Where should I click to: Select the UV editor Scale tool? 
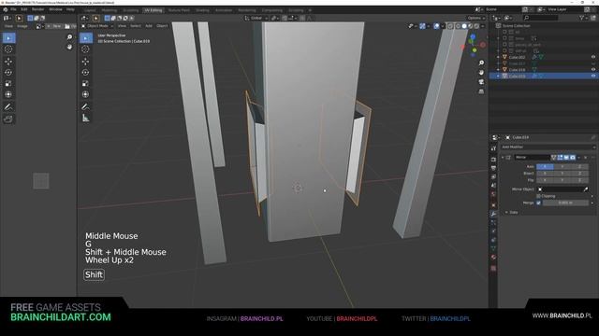click(8, 83)
